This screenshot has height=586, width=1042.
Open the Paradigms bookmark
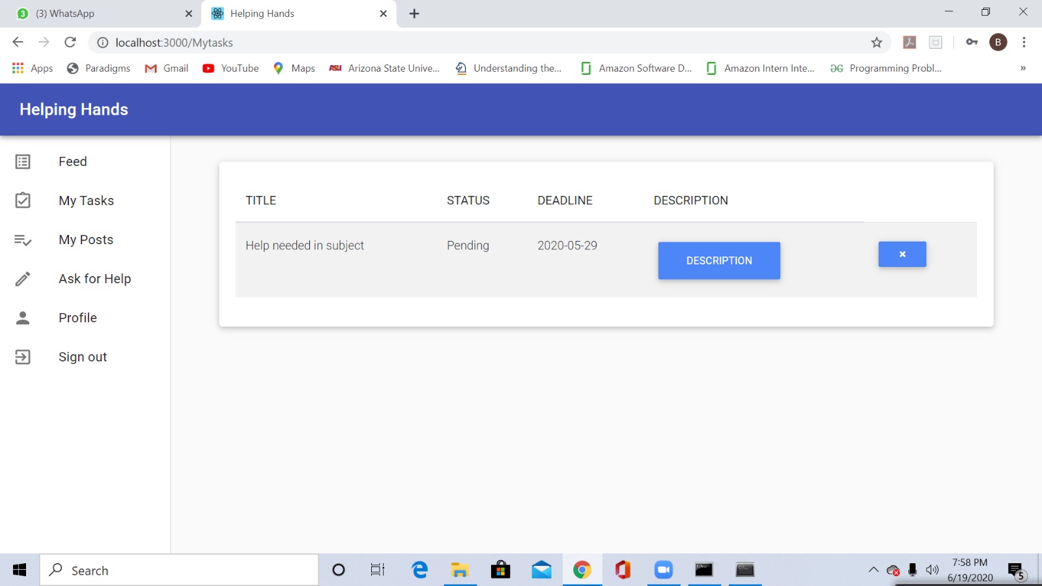coord(99,68)
